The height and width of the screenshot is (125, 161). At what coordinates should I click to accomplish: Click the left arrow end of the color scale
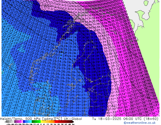(6, 122)
